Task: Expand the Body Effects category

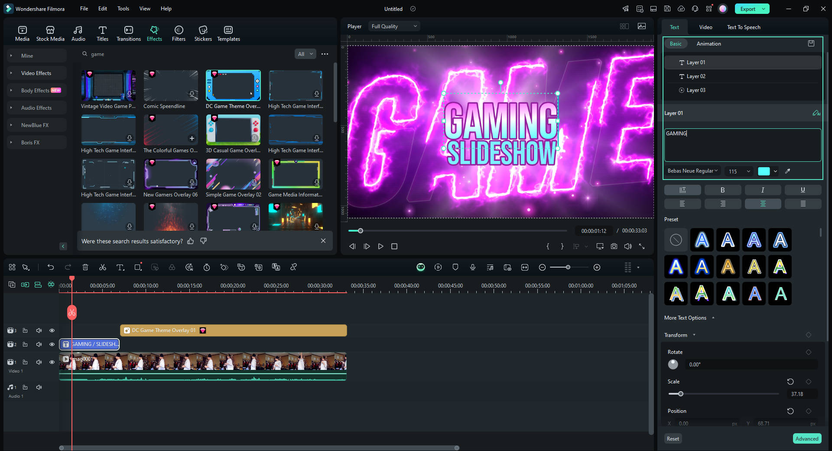Action: 36,91
